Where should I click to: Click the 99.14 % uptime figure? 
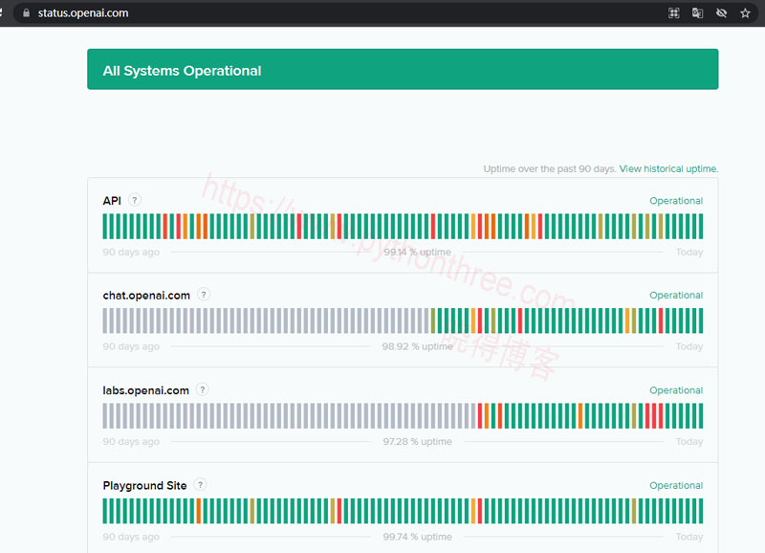click(417, 253)
